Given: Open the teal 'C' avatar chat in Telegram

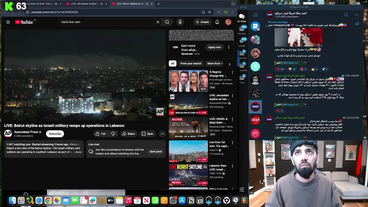Looking at the screenshot, I should (255, 66).
